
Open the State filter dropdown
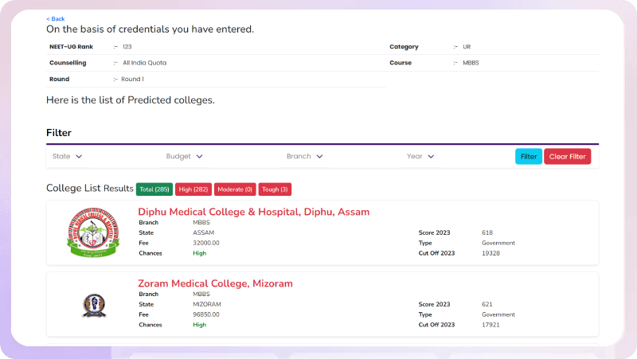(x=68, y=157)
